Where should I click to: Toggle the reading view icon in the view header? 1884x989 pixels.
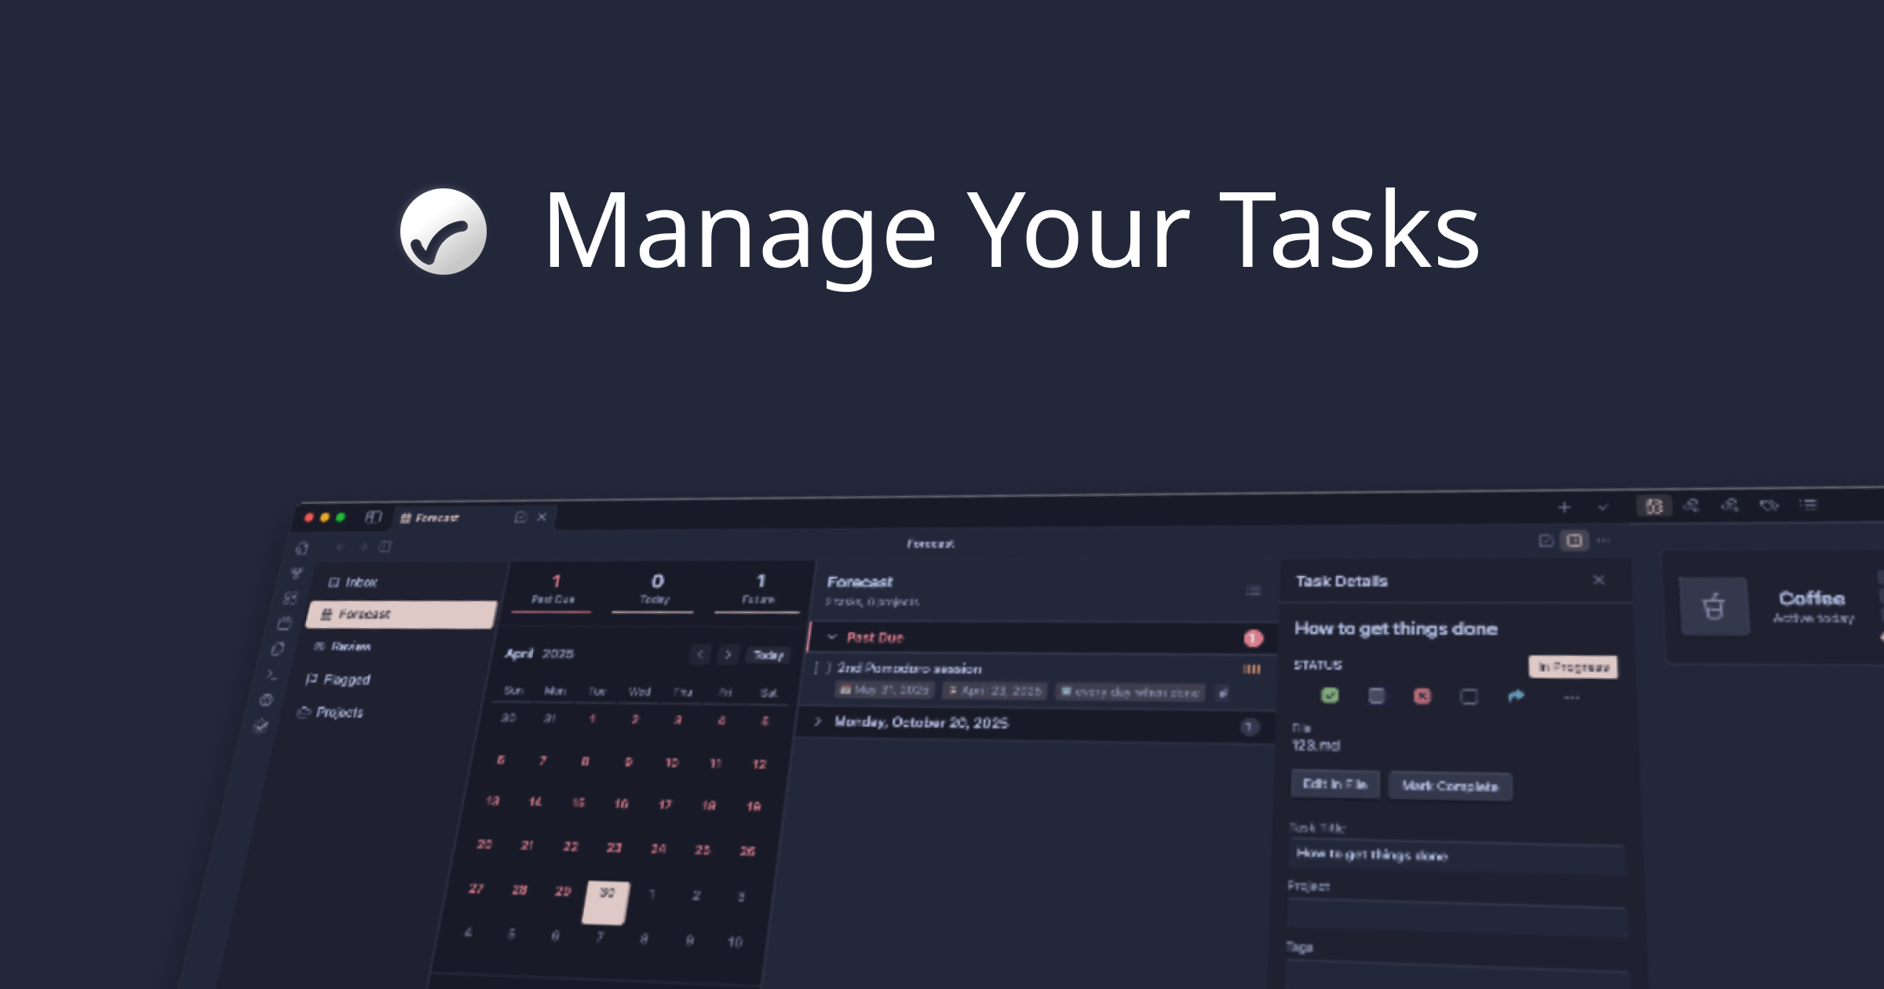click(1574, 540)
